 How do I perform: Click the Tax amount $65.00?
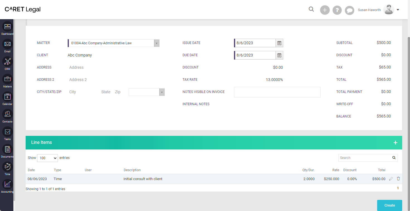pyautogui.click(x=385, y=67)
